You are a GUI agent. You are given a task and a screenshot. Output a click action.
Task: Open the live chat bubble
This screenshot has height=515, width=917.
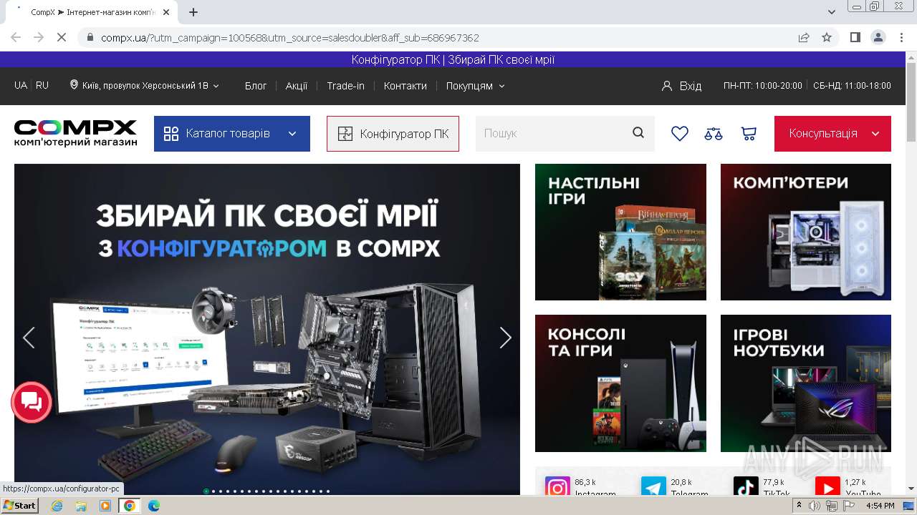tap(32, 402)
